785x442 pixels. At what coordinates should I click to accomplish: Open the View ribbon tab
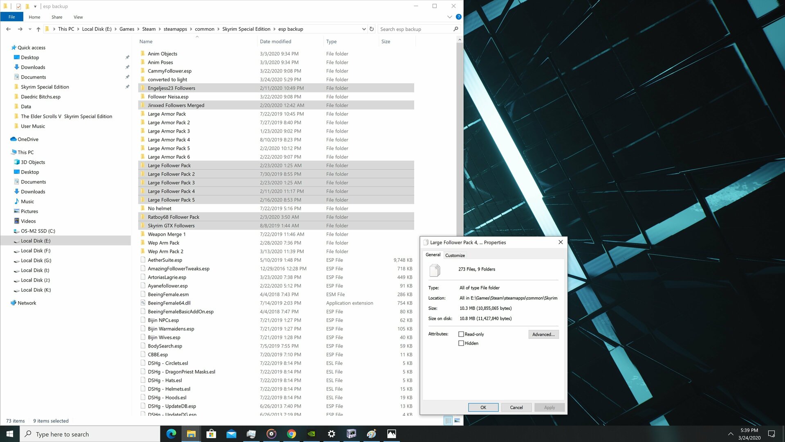78,17
